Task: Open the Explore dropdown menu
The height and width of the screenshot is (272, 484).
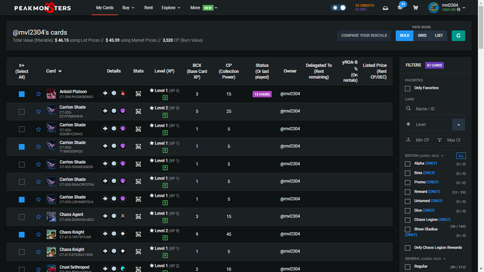Action: coord(171,8)
